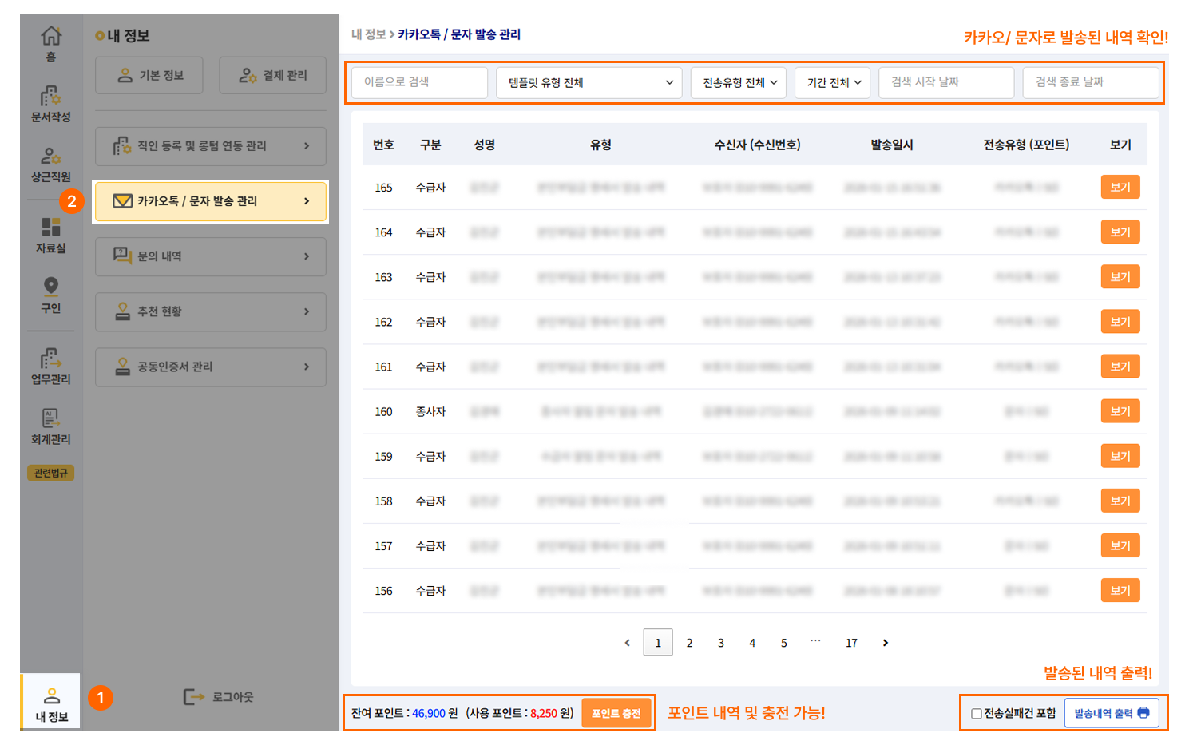Screen dimensions: 1189x745
Task: Toggle the 전송실패건 포함 checkbox
Action: (x=976, y=713)
